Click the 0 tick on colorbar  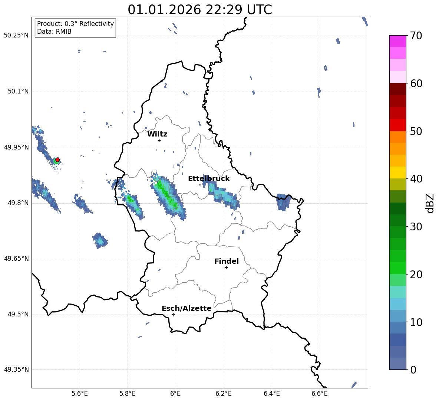tap(413, 369)
